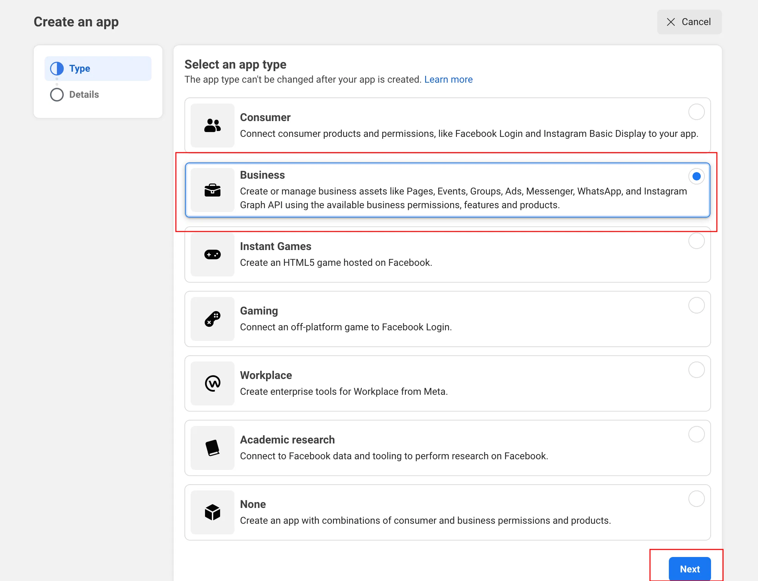The height and width of the screenshot is (581, 758).
Task: Open the Learn more link
Action: coord(448,80)
